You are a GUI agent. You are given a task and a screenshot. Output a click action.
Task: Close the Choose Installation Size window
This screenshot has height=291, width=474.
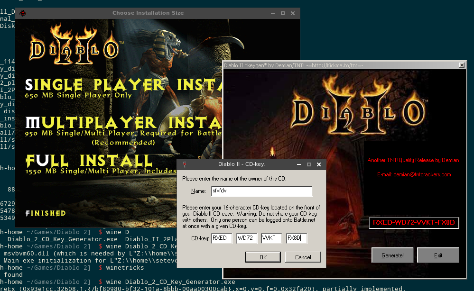293,13
